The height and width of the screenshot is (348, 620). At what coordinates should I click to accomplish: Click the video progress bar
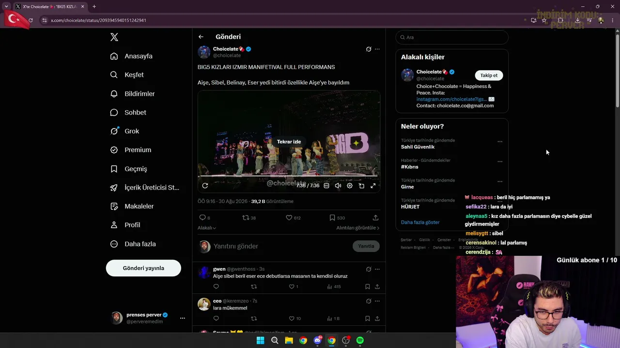point(289,176)
